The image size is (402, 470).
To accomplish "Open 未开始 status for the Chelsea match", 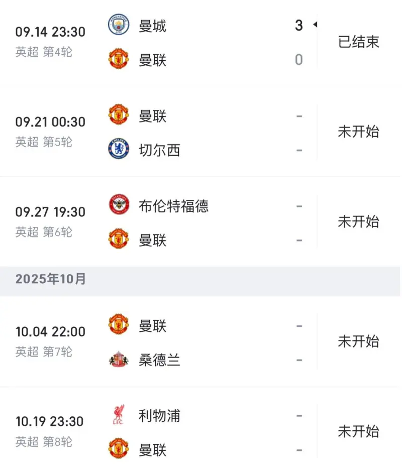I will 359,132.
